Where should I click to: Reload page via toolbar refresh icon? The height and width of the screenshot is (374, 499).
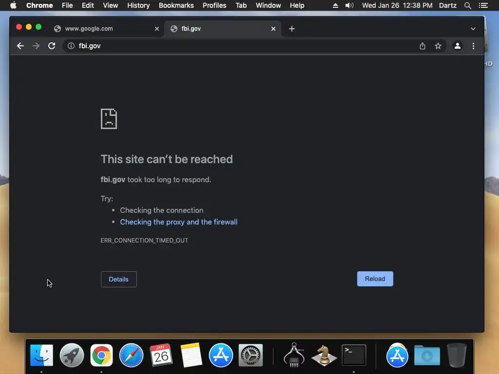52,46
